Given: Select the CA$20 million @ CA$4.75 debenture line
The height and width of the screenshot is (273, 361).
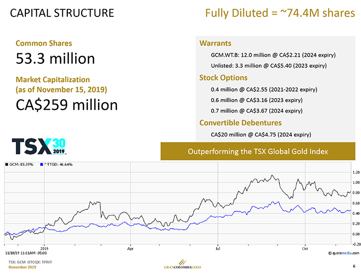Looking at the screenshot, I should 261,135.
